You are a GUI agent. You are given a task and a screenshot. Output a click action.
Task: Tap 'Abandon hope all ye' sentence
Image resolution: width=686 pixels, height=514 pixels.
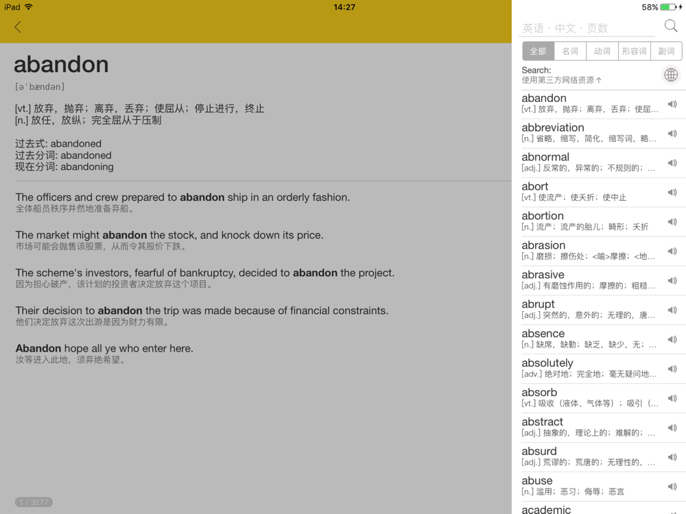[x=104, y=348]
